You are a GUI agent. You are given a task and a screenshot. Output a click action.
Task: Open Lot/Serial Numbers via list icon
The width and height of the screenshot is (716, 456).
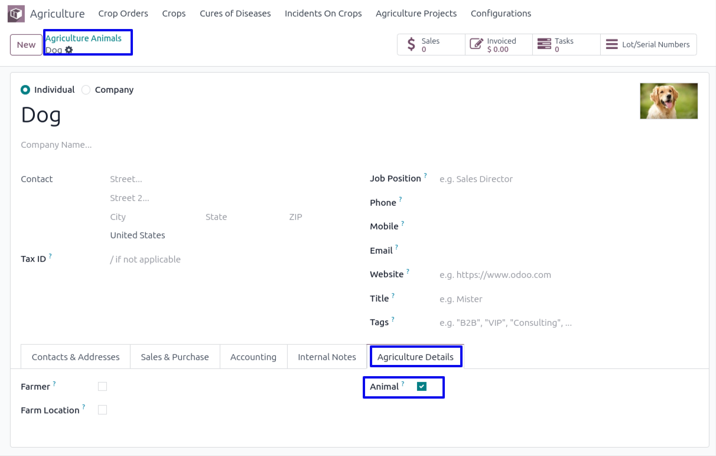pyautogui.click(x=612, y=44)
